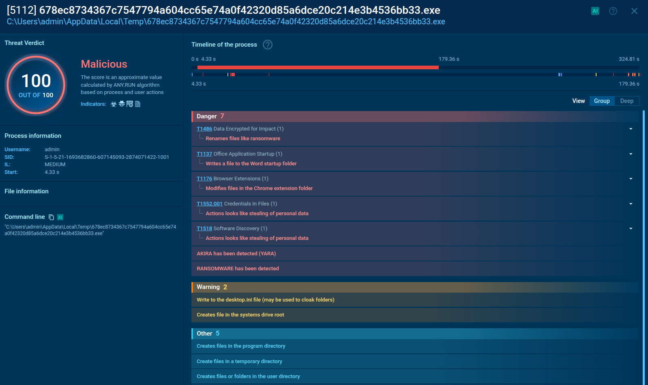This screenshot has height=385, width=648.
Task: Click the Malicious verdict label
Action: pos(104,64)
